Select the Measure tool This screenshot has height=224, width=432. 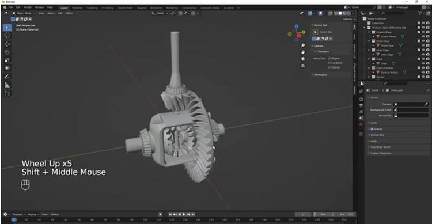pyautogui.click(x=7, y=85)
